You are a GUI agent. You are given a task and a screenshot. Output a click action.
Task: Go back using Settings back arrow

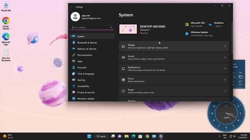tap(72, 7)
